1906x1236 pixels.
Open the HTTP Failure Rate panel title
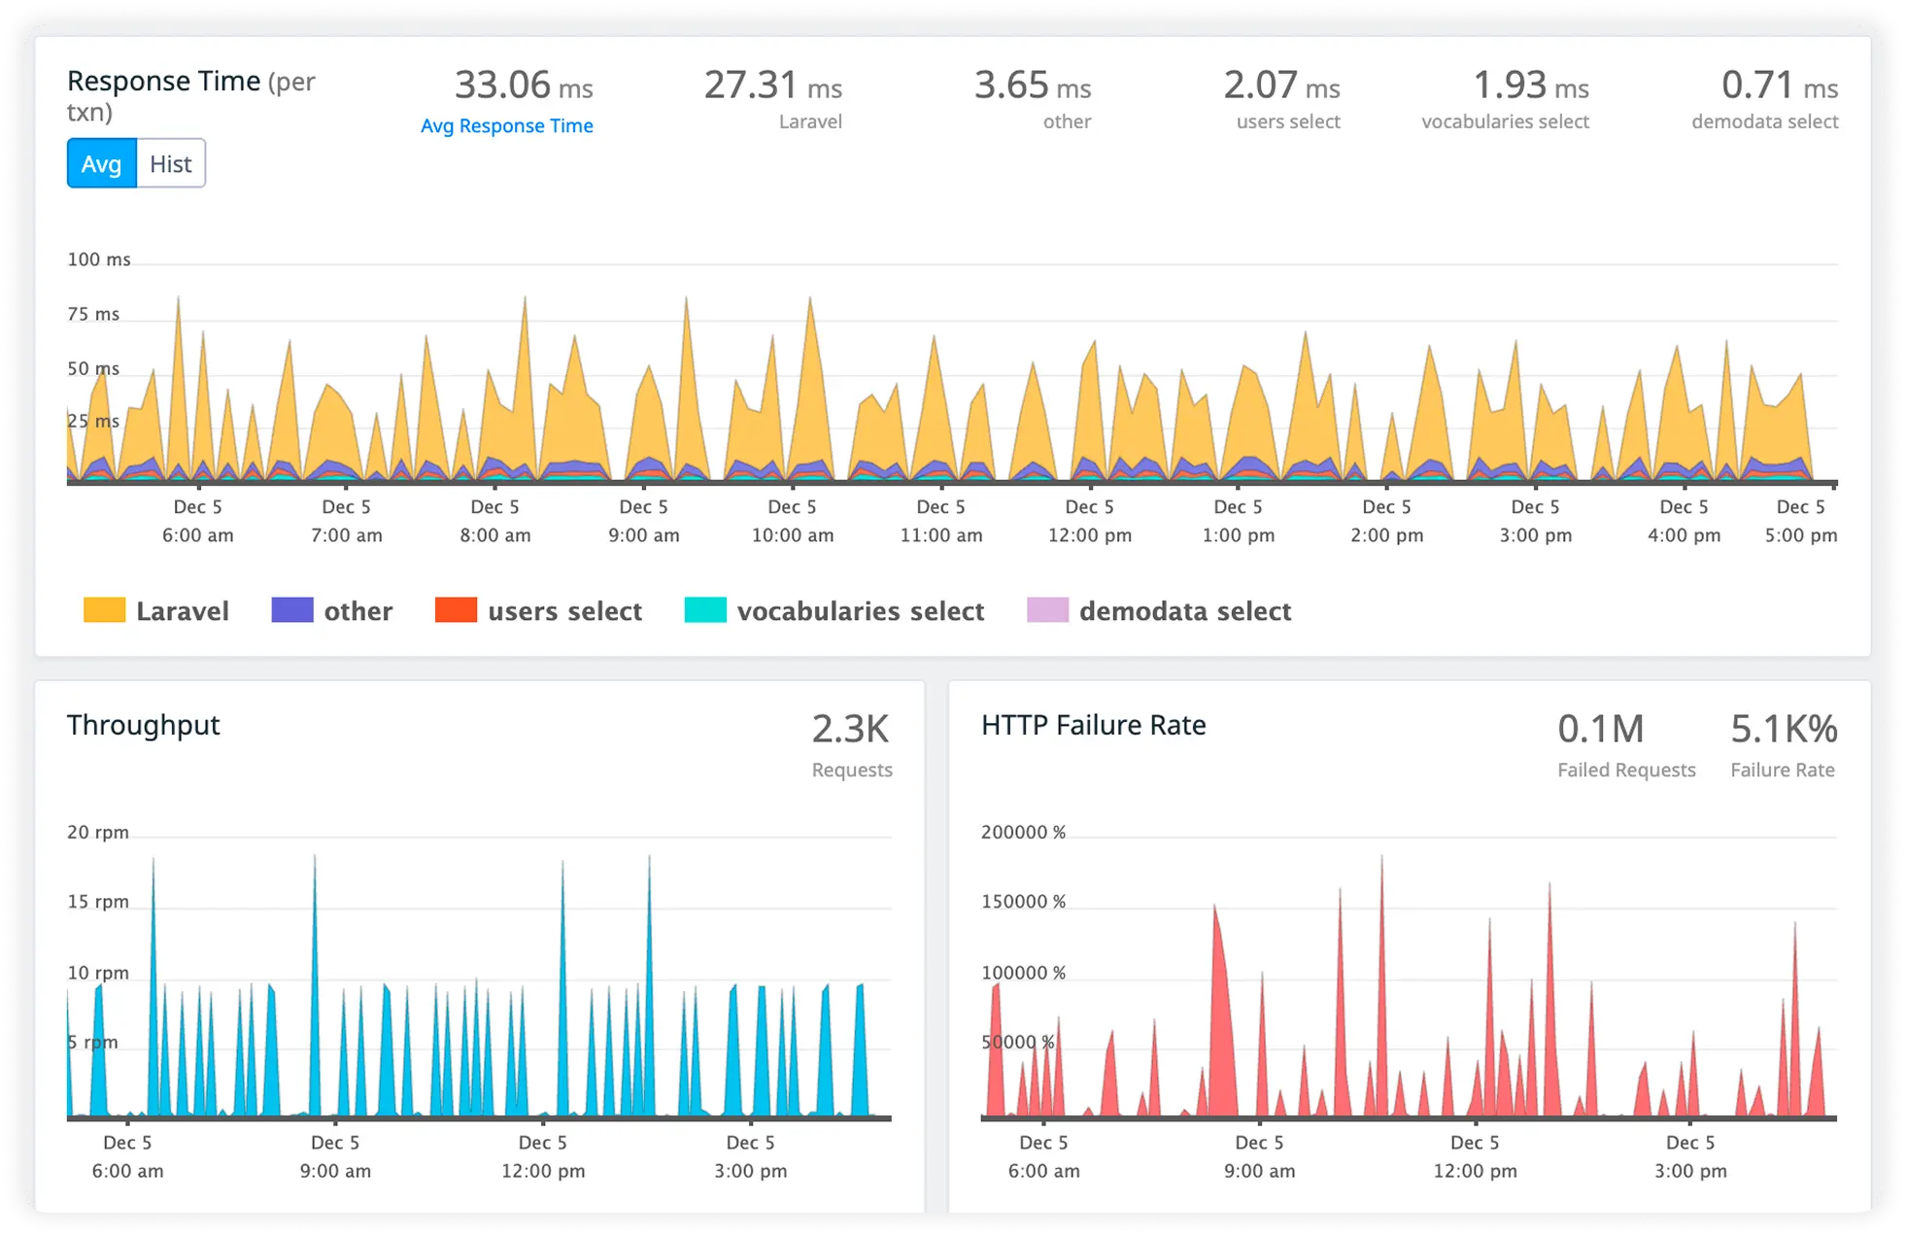coord(1093,725)
